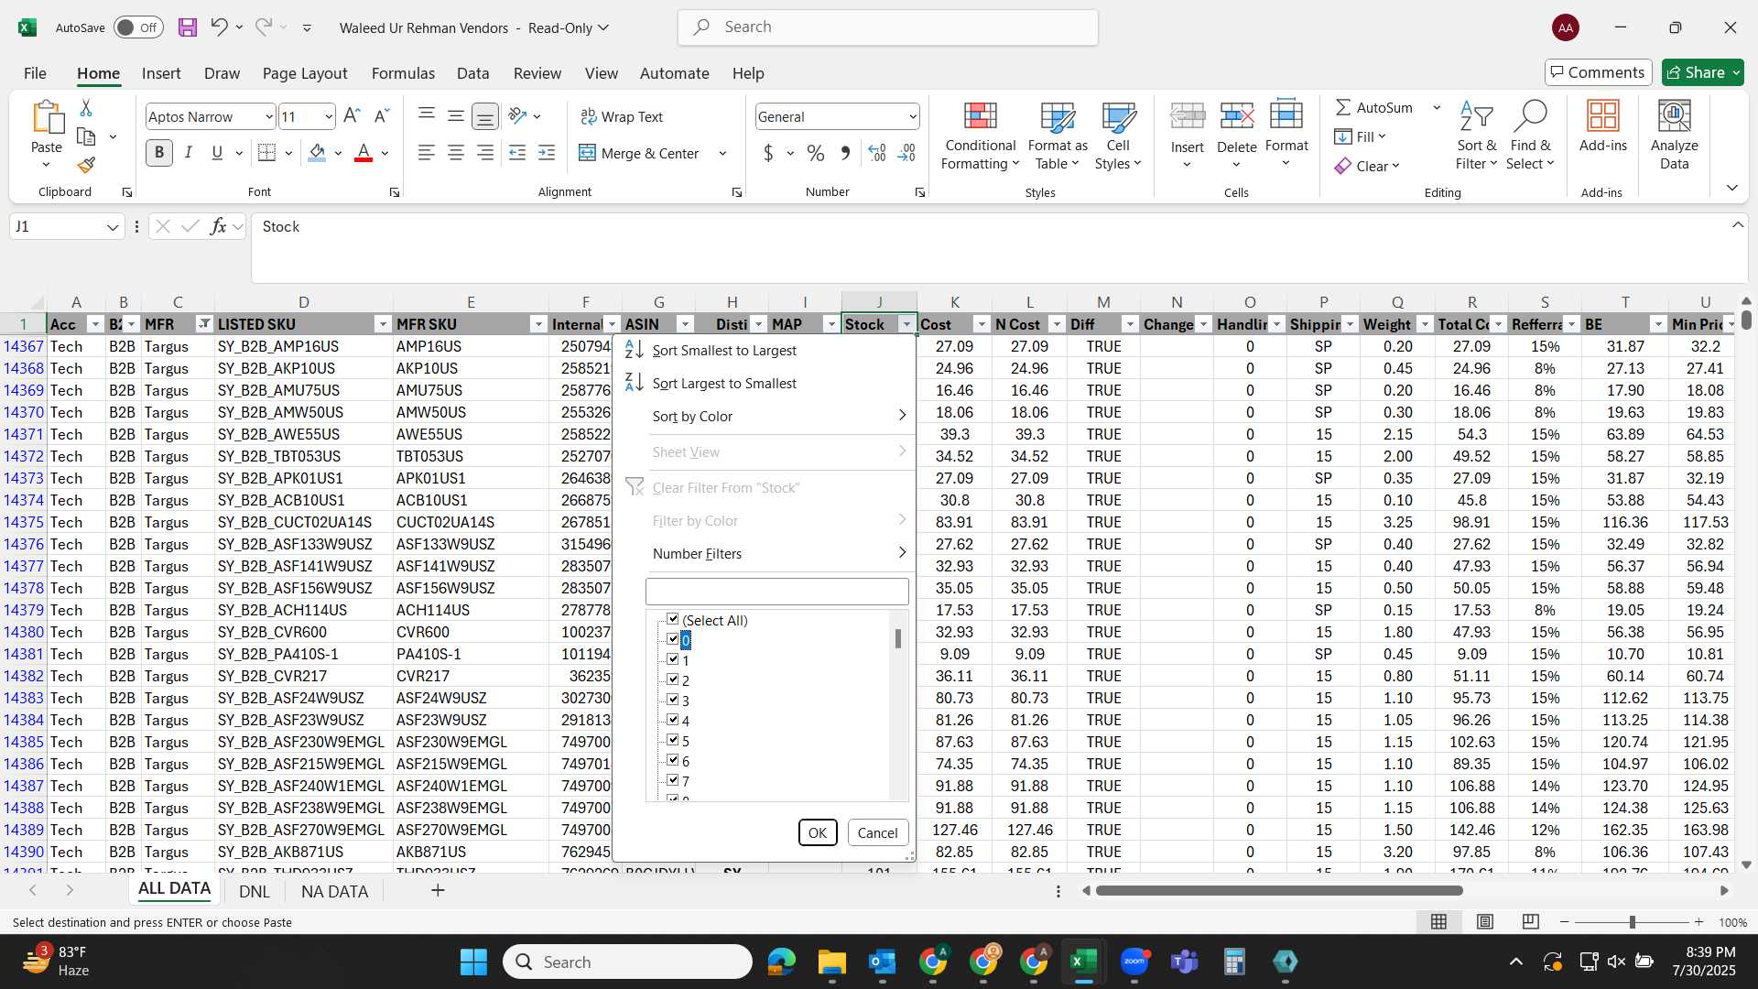Click Increase Decimal icon

(876, 153)
